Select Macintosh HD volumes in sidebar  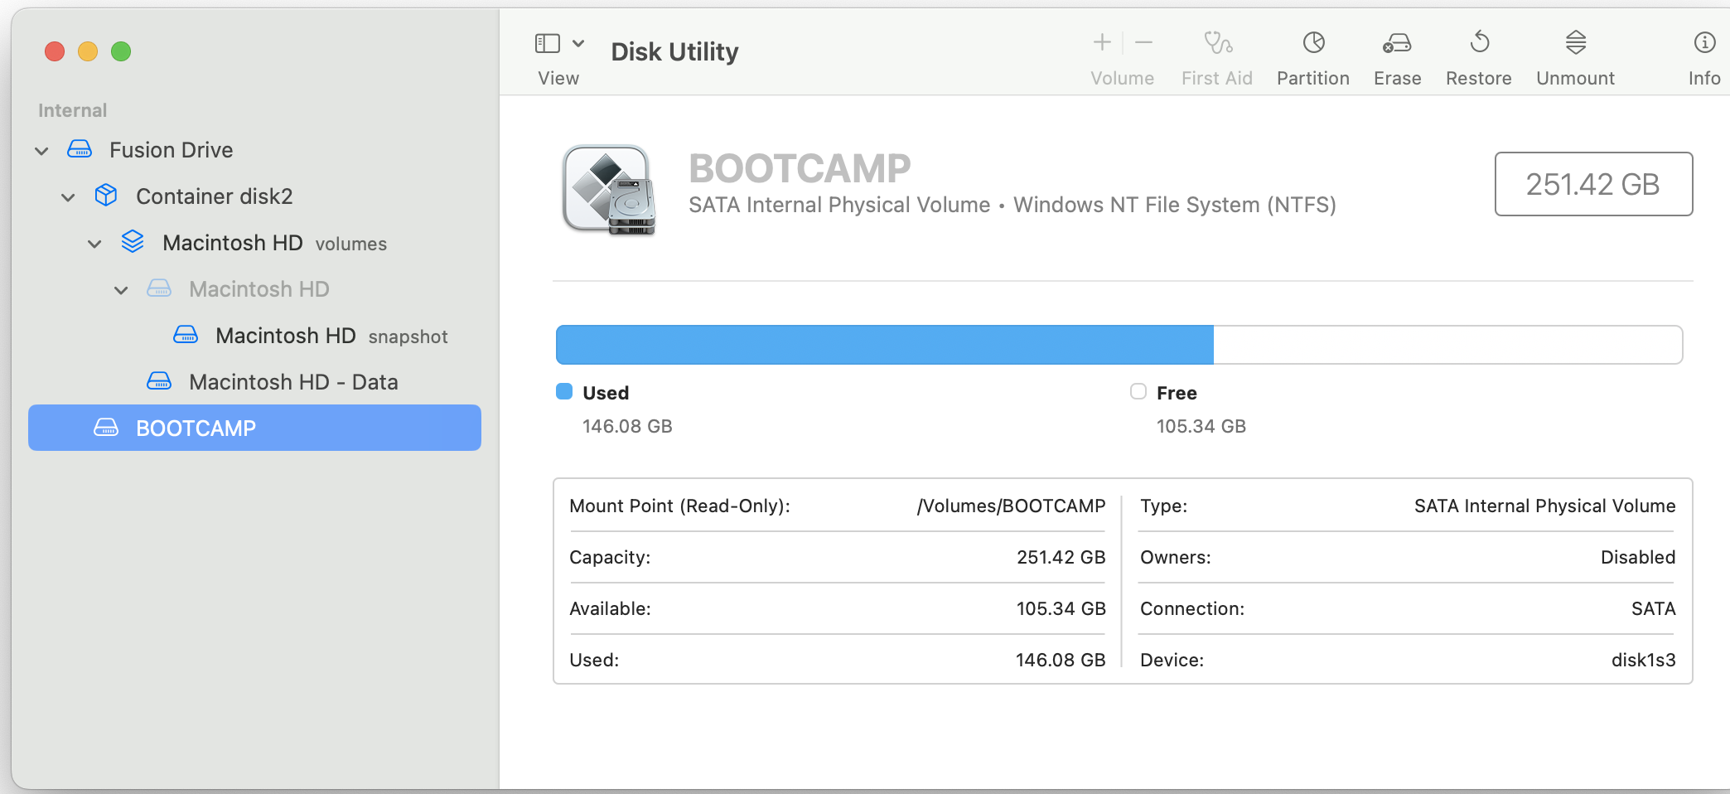point(233,243)
